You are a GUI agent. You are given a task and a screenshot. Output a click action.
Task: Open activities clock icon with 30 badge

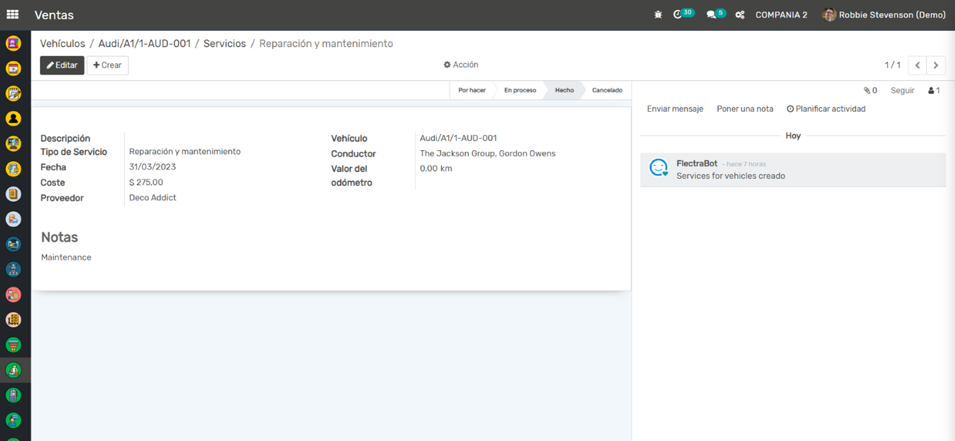pyautogui.click(x=678, y=14)
